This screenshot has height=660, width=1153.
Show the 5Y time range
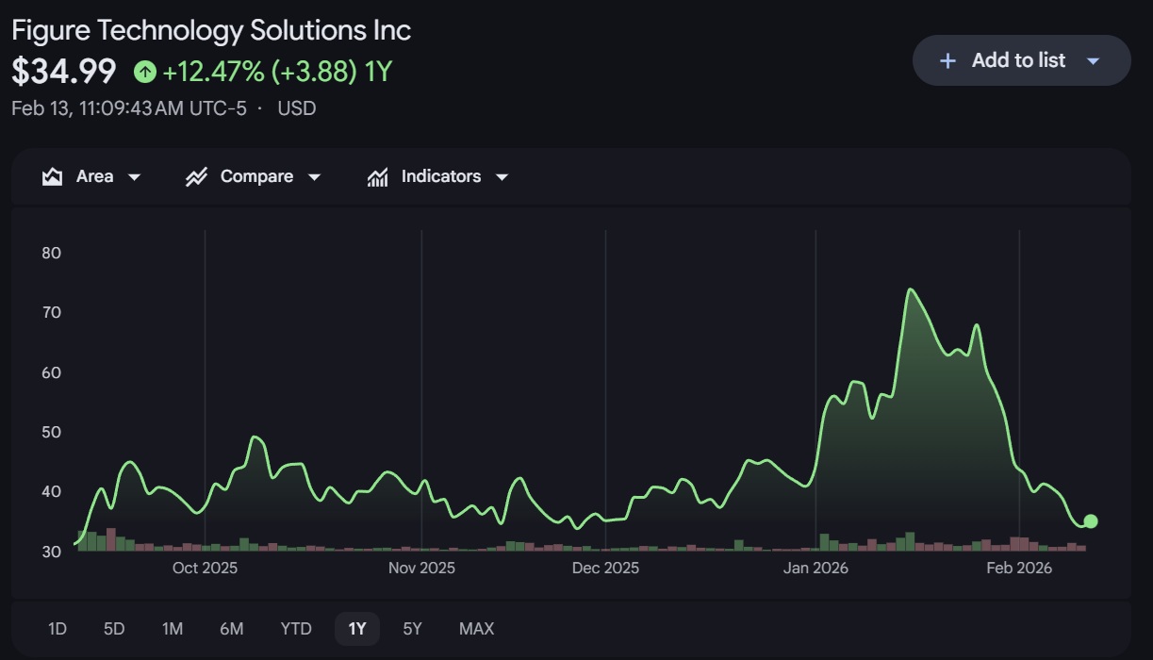pyautogui.click(x=412, y=629)
